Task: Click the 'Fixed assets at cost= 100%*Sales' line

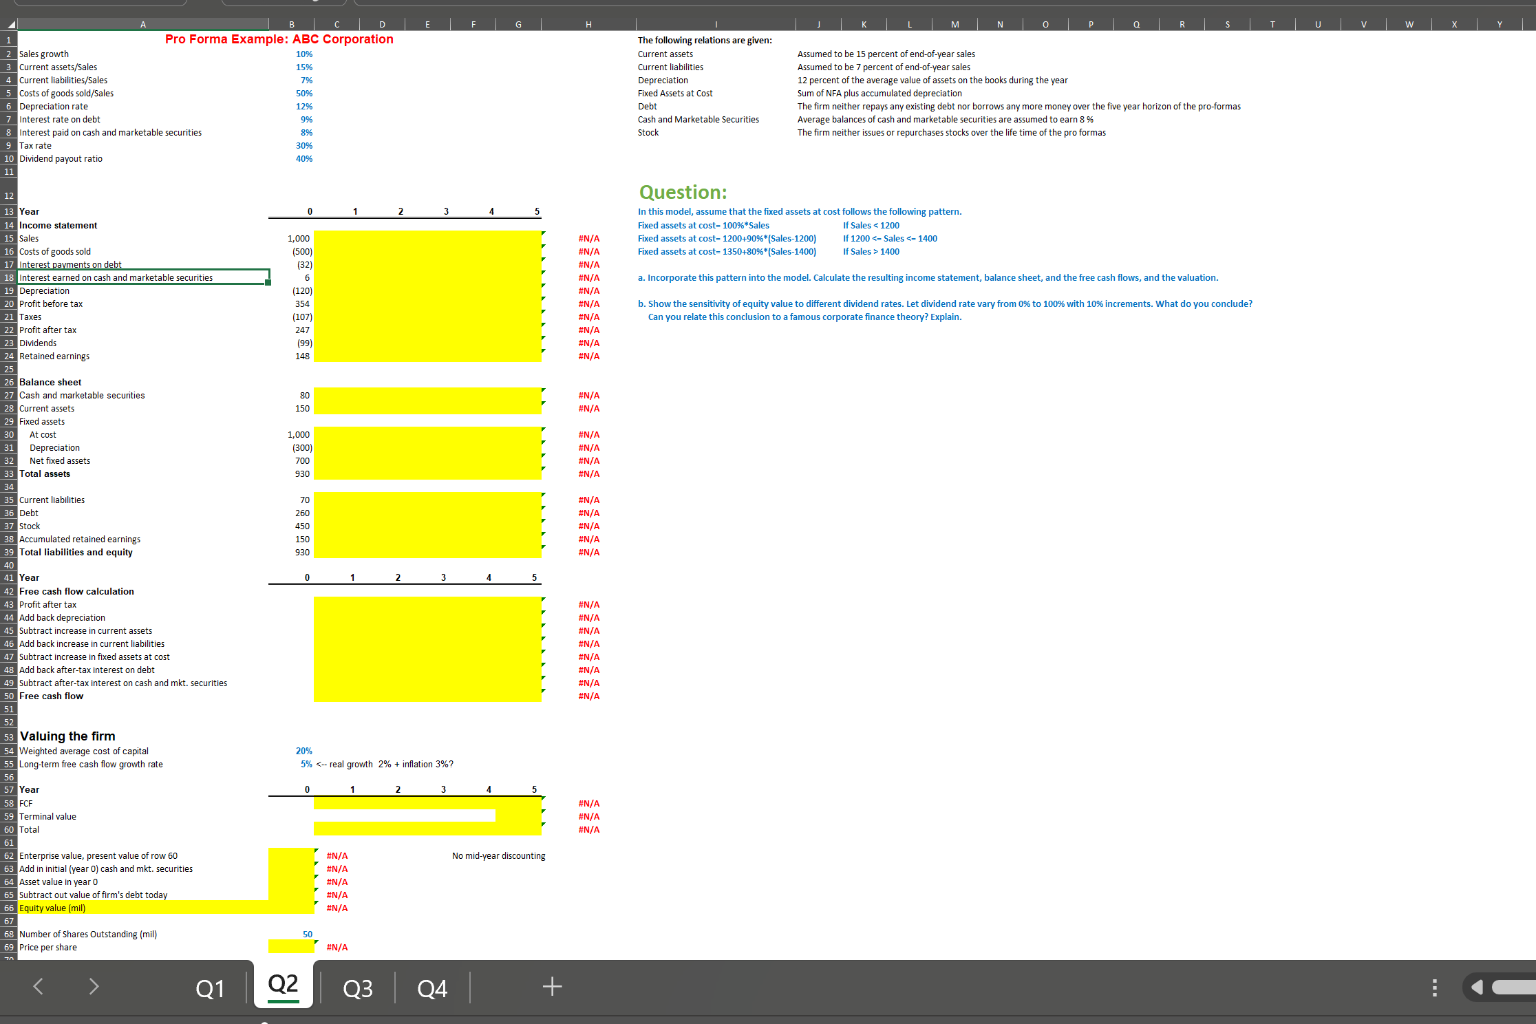Action: (703, 225)
